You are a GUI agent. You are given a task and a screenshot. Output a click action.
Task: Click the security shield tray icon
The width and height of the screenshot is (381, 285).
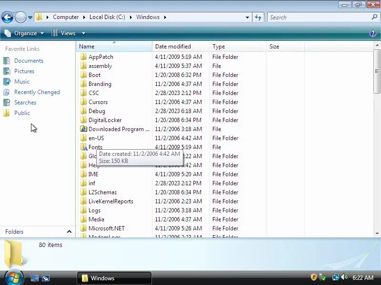tap(313, 277)
